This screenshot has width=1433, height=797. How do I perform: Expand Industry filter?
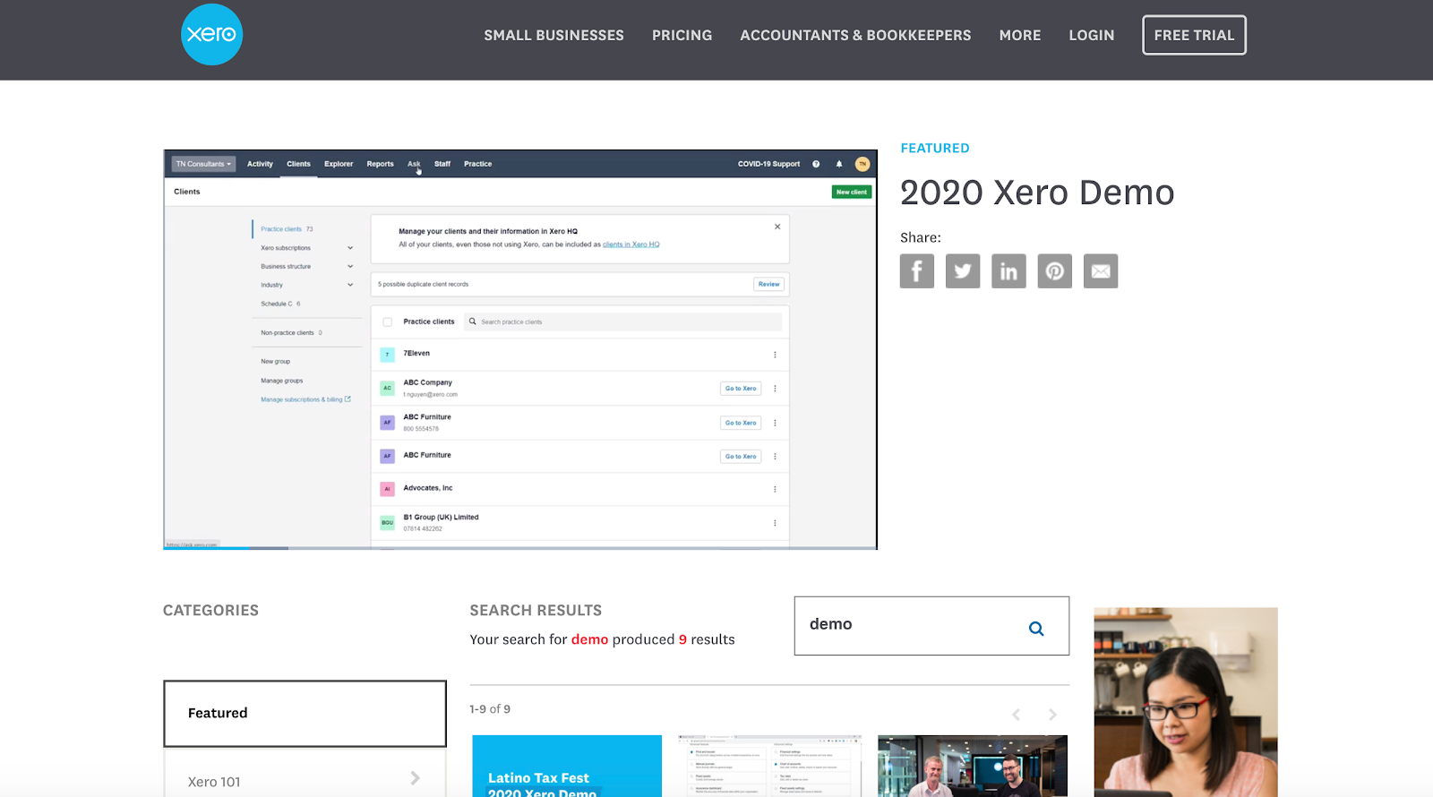[350, 285]
